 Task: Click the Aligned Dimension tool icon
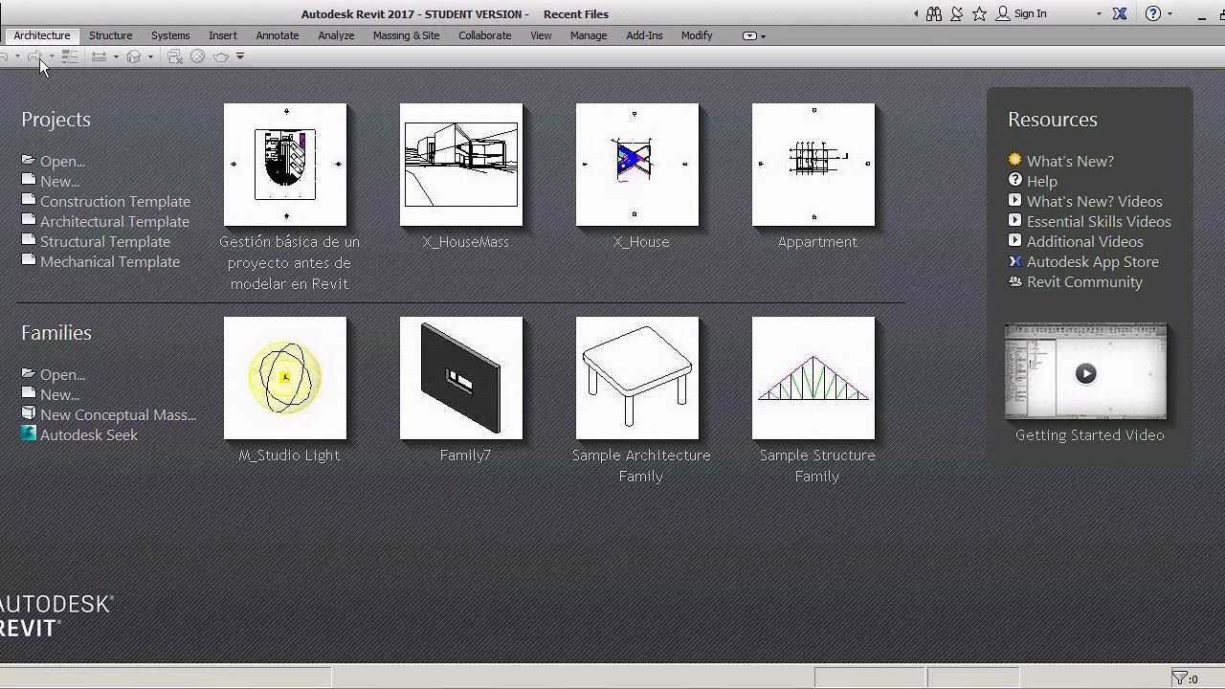[99, 56]
